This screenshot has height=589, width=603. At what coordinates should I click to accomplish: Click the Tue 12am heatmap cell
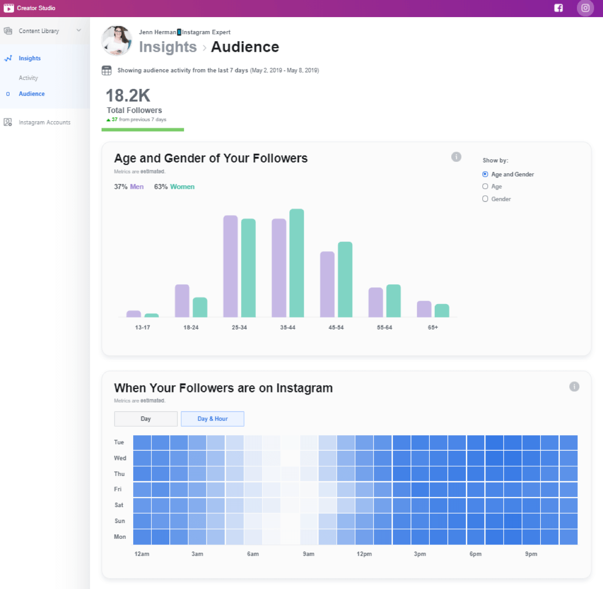tap(142, 443)
